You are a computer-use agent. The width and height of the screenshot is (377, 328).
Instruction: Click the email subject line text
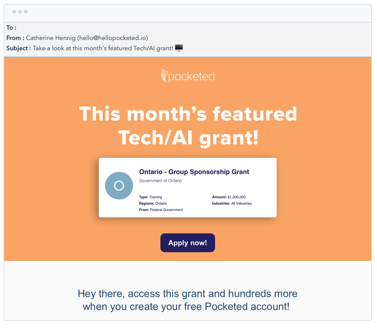pos(103,48)
